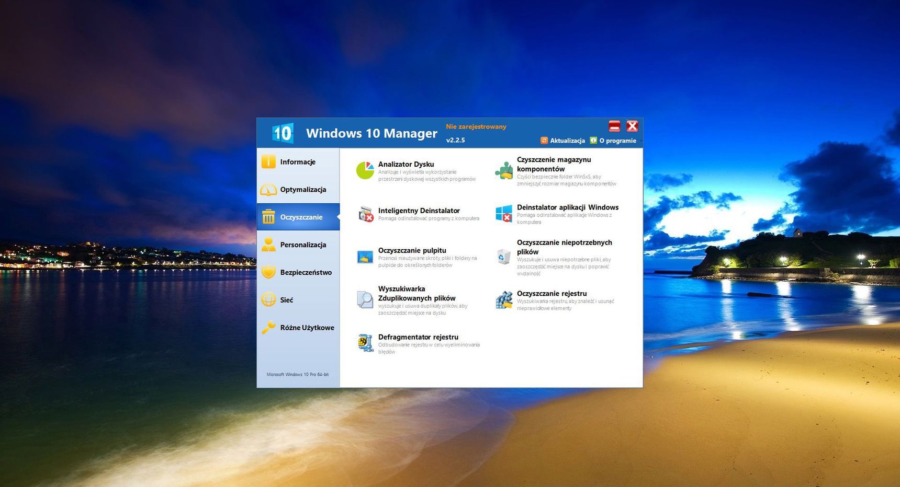The image size is (900, 487).
Task: Launch Analizator Dysku pie chart icon
Action: pos(365,170)
